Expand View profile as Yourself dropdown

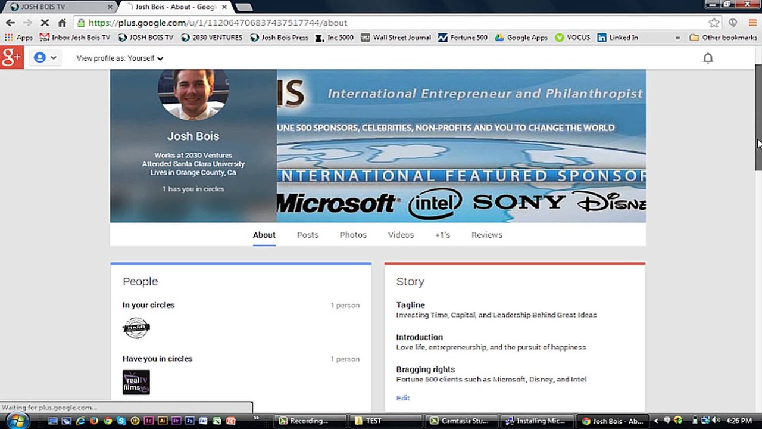120,58
